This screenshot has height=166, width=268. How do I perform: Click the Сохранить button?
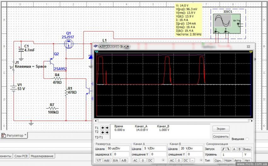(221, 136)
